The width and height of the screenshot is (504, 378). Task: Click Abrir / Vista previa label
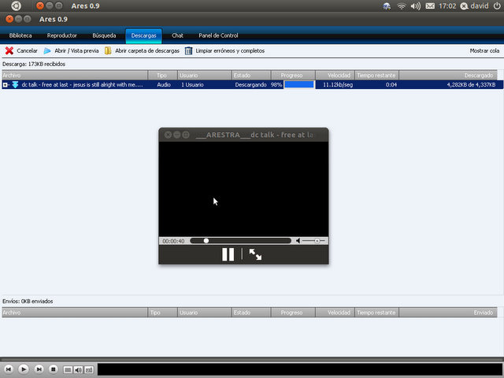pyautogui.click(x=76, y=50)
